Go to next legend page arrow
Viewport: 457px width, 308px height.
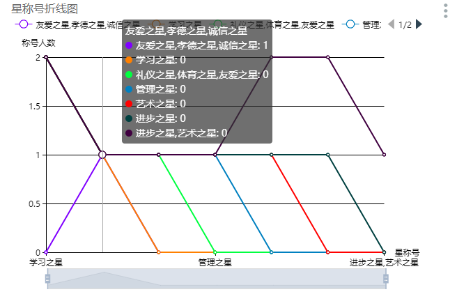coord(419,24)
